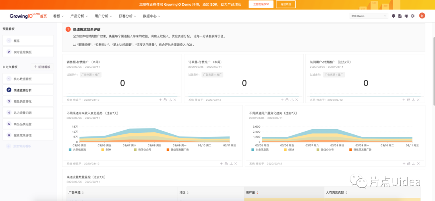
Task: Download the 访问用户-付费推广 card data
Action: click(x=413, y=99)
